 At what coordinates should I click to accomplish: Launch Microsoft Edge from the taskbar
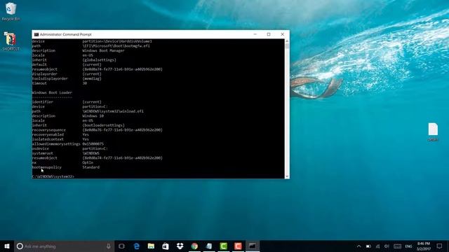coord(137,246)
